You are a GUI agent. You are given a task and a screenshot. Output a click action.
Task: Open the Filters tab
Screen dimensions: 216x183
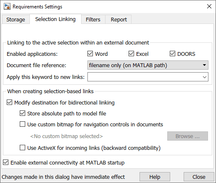(93, 19)
